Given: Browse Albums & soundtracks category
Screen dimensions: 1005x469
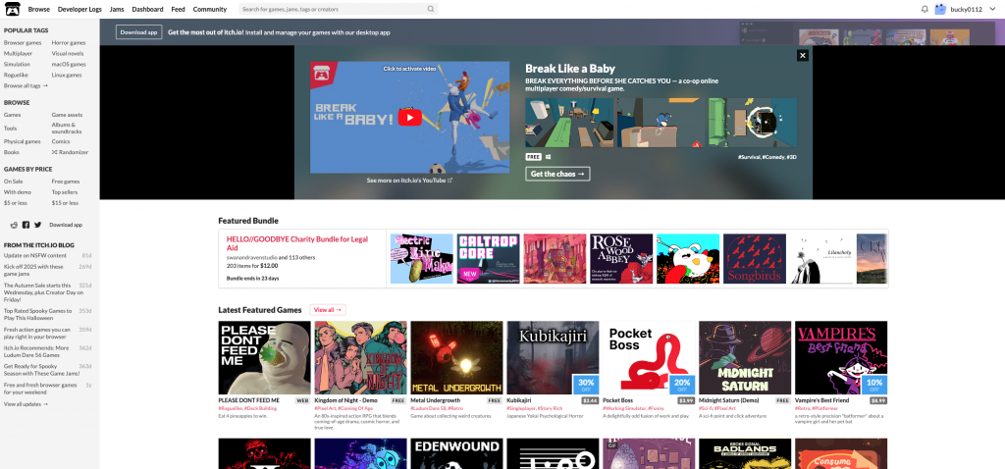Looking at the screenshot, I should [67, 129].
